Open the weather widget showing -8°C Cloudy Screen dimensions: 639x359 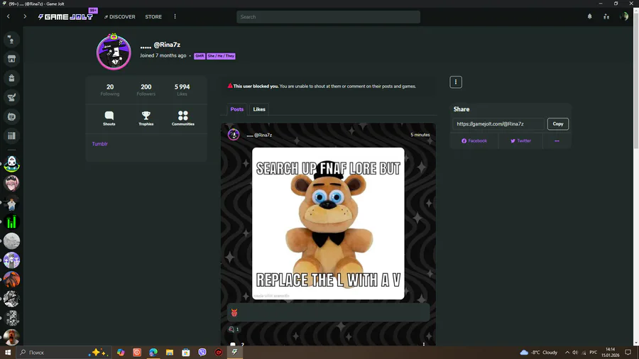point(539,352)
